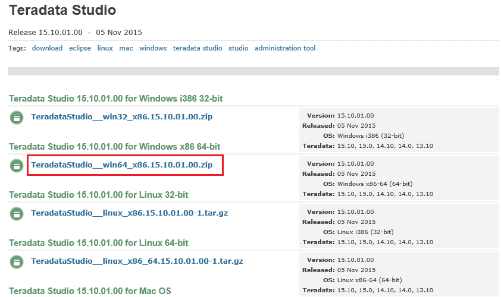Click the win64 zip file download icon
Viewport: 501px width, 297px height.
pyautogui.click(x=17, y=166)
